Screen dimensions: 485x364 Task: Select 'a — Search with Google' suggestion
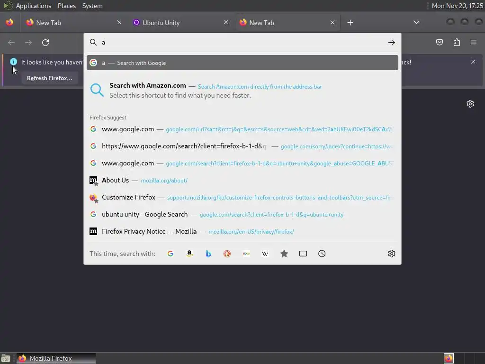(x=242, y=63)
